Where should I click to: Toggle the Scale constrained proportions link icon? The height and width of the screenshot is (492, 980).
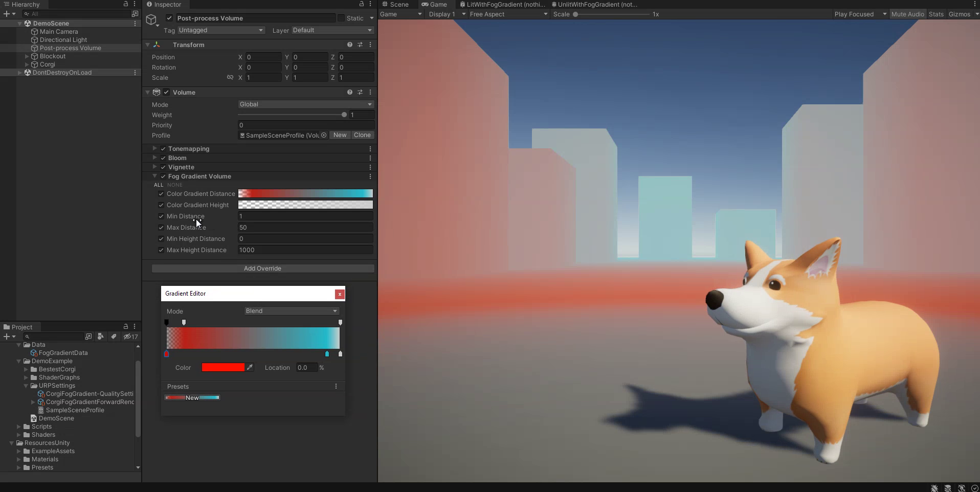[230, 78]
